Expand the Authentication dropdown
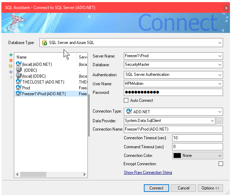Image resolution: width=231 pixels, height=195 pixels. (220, 75)
